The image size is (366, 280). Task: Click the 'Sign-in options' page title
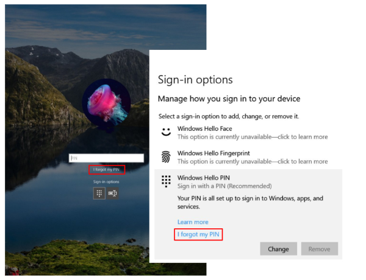pos(195,80)
